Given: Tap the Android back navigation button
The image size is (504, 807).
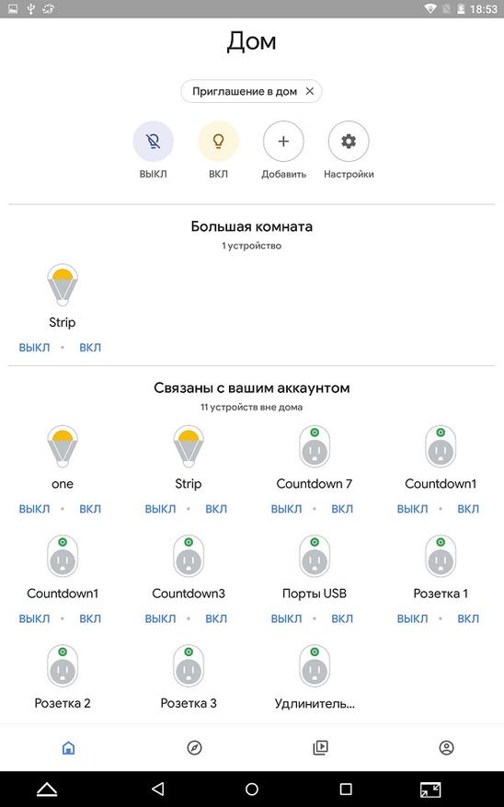Looking at the screenshot, I should 158,789.
